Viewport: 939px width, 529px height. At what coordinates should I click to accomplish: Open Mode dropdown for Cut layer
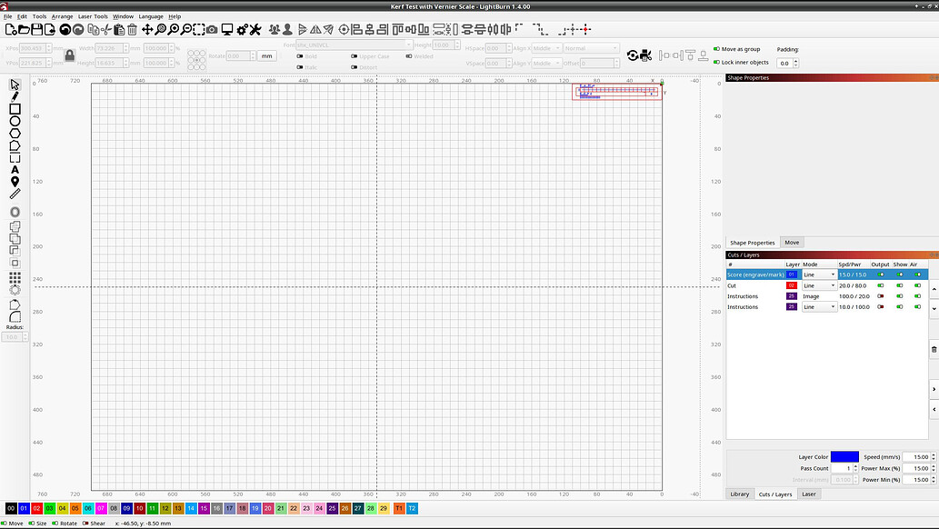pos(818,285)
